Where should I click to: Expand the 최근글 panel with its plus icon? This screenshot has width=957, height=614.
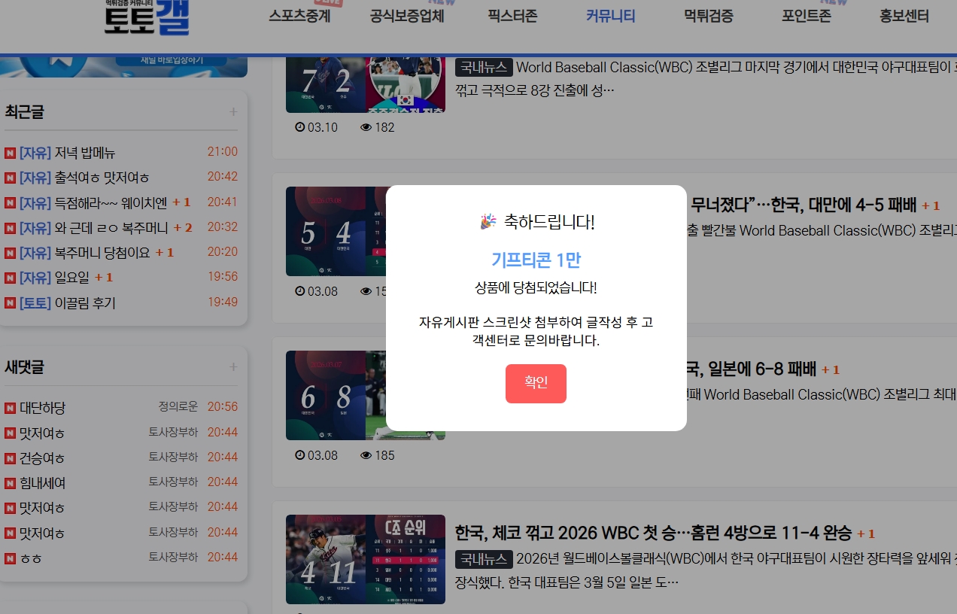(234, 111)
